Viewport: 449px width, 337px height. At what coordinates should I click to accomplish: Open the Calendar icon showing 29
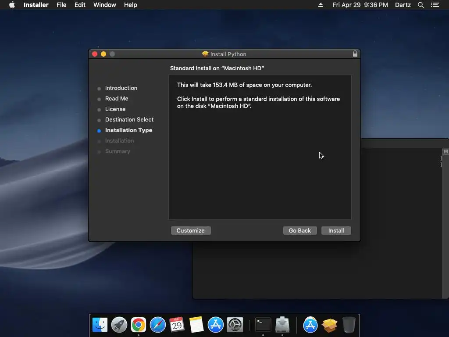click(x=177, y=325)
